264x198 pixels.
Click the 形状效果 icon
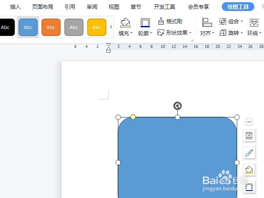[161, 33]
